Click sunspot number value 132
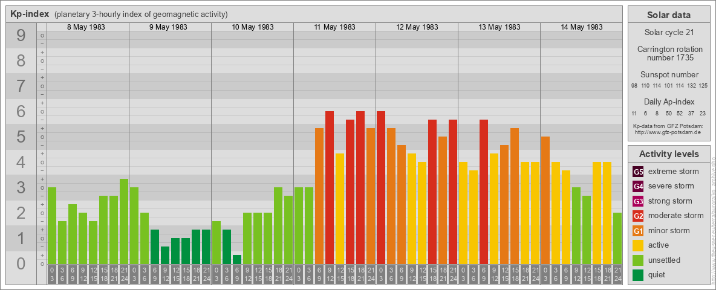Screen dimensions: 716x290 [x=691, y=86]
